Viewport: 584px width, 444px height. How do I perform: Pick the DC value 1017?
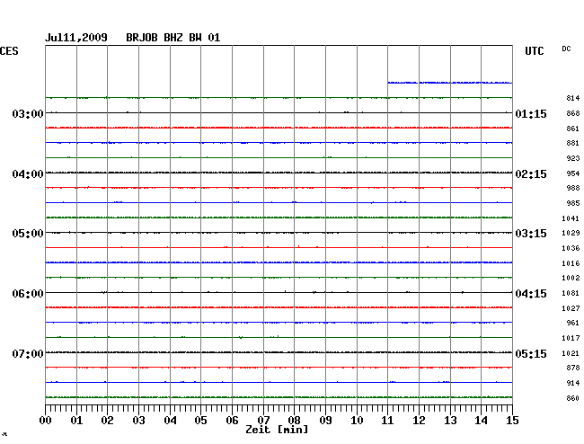click(571, 338)
